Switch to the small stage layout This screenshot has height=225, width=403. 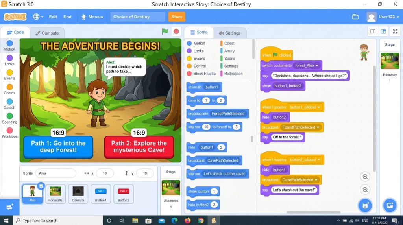point(373,31)
